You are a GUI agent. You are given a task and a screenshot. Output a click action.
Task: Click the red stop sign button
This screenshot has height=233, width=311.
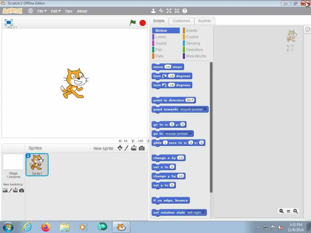(142, 23)
